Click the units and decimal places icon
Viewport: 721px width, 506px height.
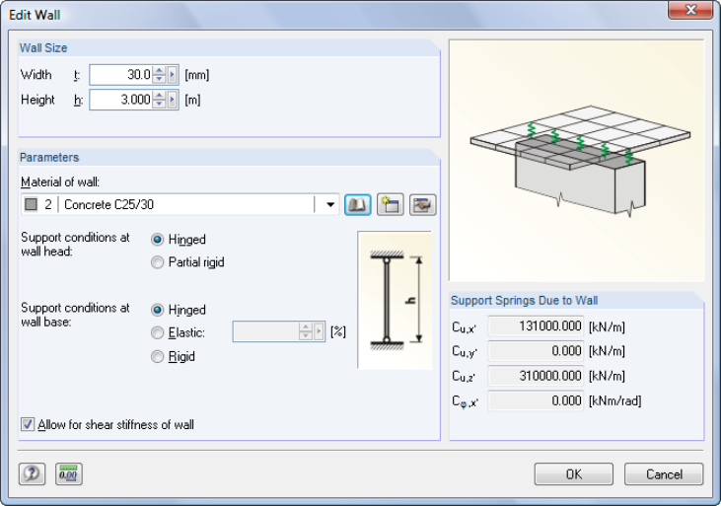point(68,473)
